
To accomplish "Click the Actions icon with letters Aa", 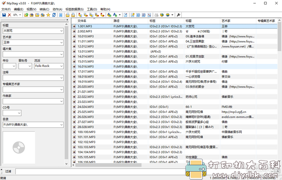I will tap(109, 15).
